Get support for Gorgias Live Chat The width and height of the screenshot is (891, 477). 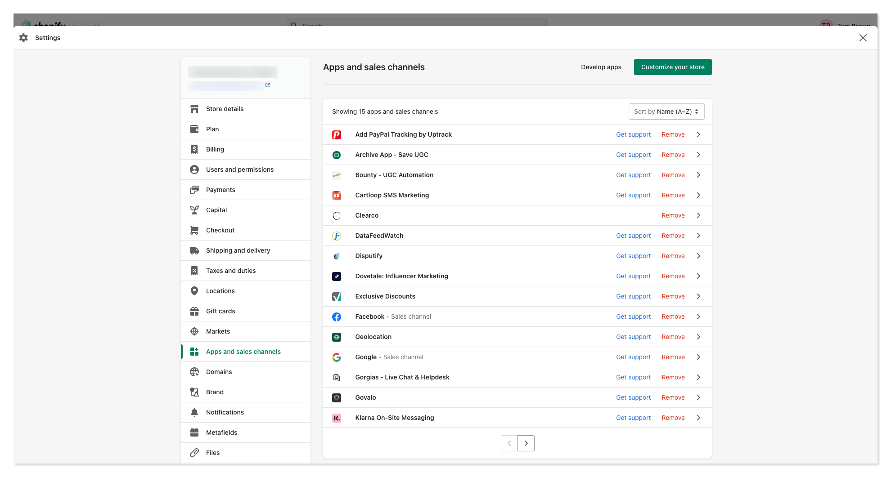tap(633, 377)
